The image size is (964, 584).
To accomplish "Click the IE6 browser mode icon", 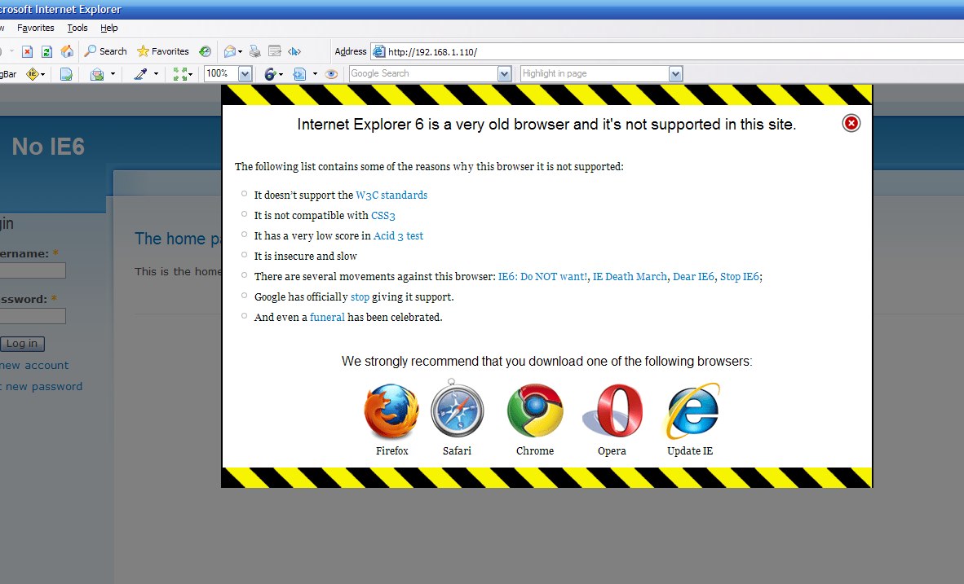I will (271, 74).
